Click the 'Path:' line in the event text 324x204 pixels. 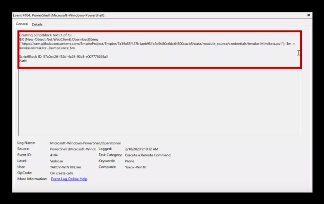[x=23, y=61]
